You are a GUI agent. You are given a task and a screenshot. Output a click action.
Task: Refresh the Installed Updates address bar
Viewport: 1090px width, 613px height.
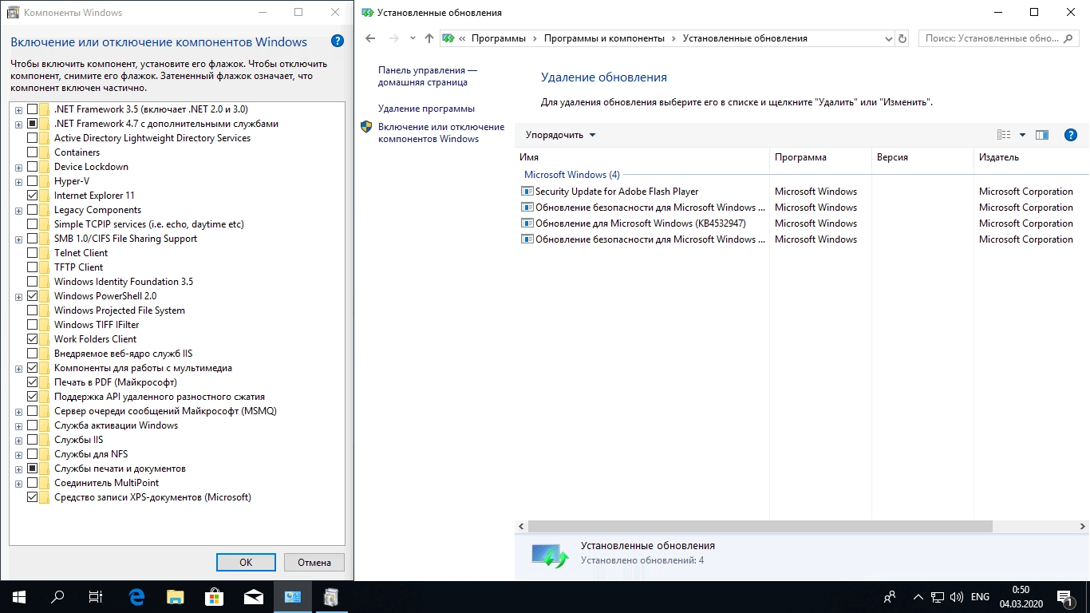click(x=902, y=38)
